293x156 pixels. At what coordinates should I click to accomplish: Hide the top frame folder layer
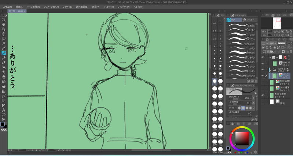(263, 57)
